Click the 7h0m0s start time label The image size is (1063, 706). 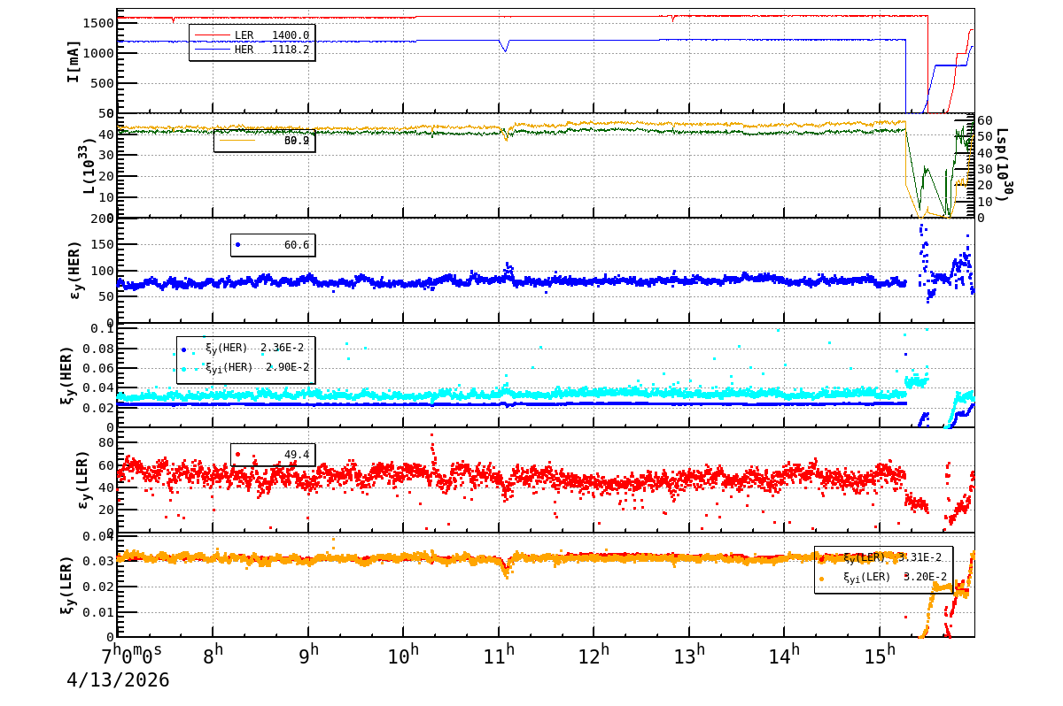[132, 656]
